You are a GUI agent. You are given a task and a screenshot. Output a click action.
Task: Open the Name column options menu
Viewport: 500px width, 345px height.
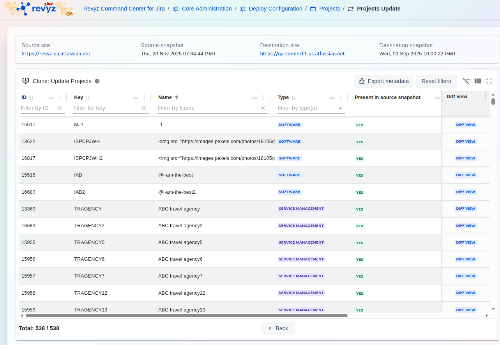[263, 98]
